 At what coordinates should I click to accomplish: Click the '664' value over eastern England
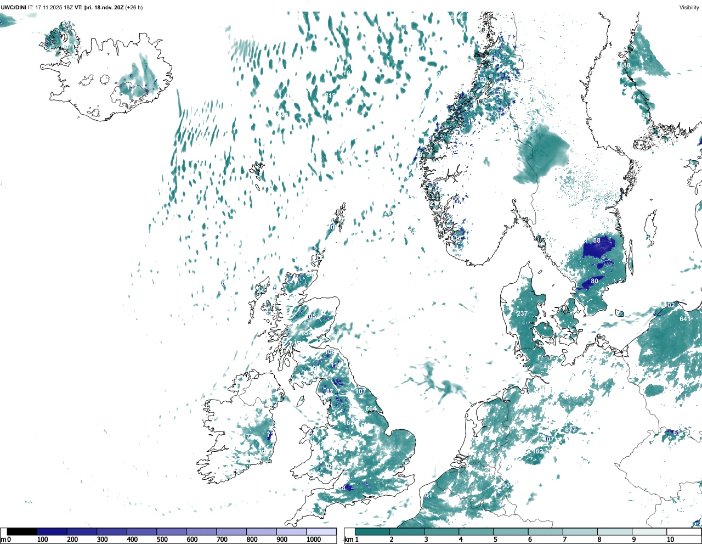point(371,408)
